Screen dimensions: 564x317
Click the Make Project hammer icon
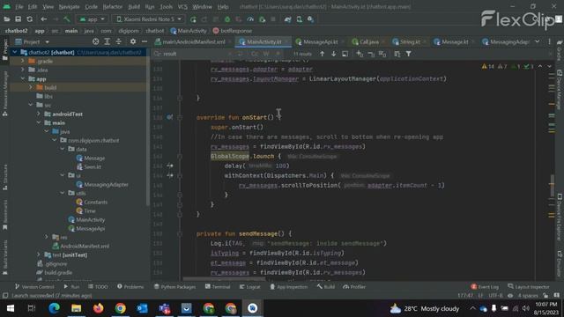tap(67, 19)
